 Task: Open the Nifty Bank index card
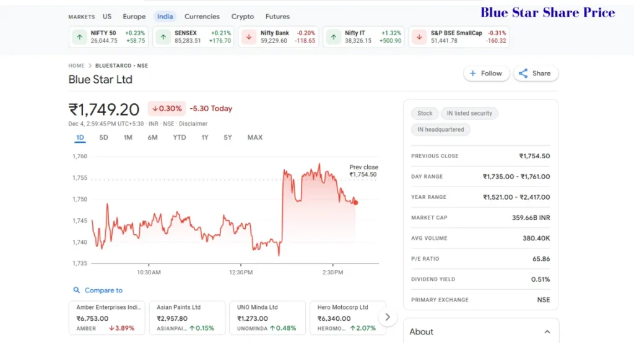point(278,37)
